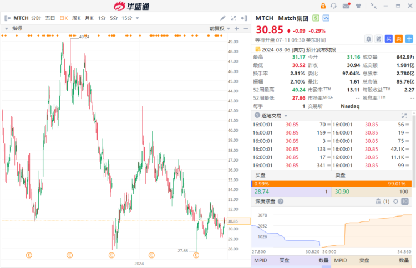Expand chart to fullscreen
Screen dimensions: 416x268
(233, 18)
